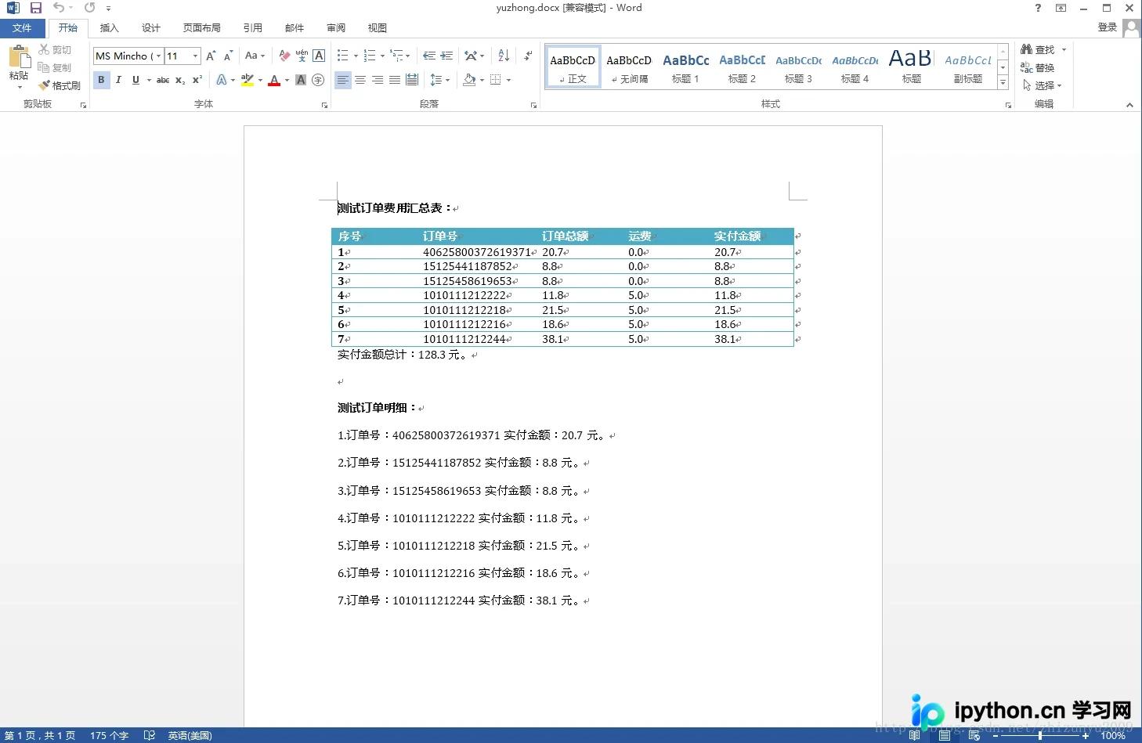The image size is (1142, 743).
Task: Undo the last action in the title bar
Action: pos(59,8)
